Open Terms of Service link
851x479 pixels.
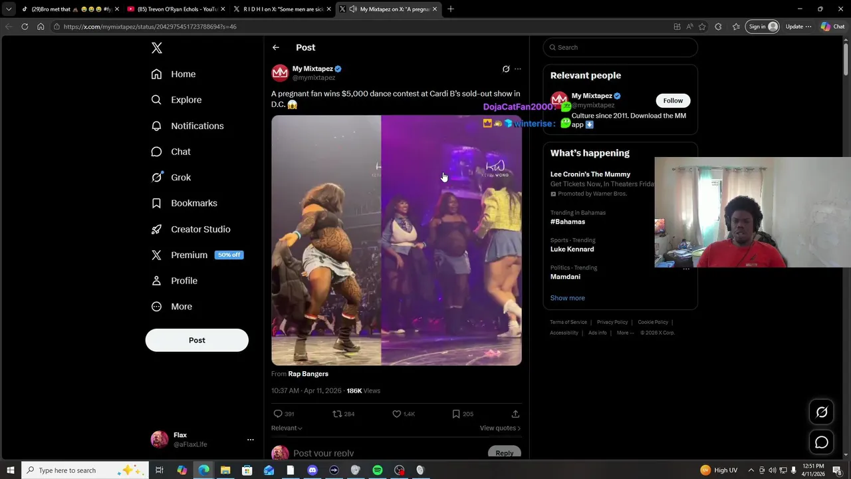568,322
